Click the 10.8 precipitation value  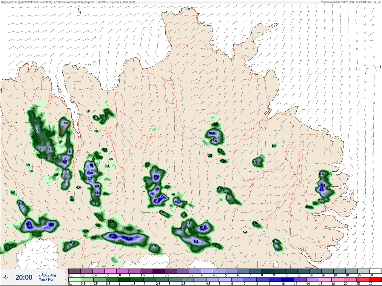point(90,173)
